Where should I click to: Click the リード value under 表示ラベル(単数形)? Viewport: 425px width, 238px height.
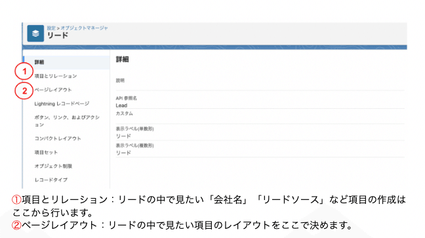click(123, 136)
